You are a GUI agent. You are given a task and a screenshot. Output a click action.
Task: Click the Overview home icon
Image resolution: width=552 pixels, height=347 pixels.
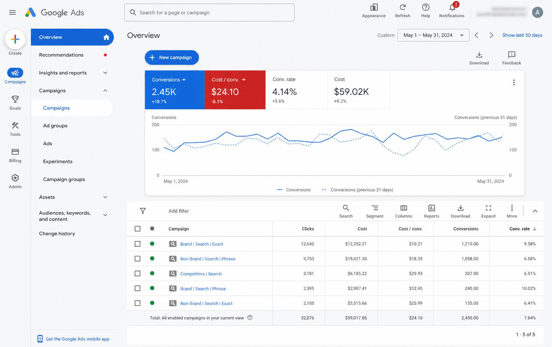(x=106, y=37)
